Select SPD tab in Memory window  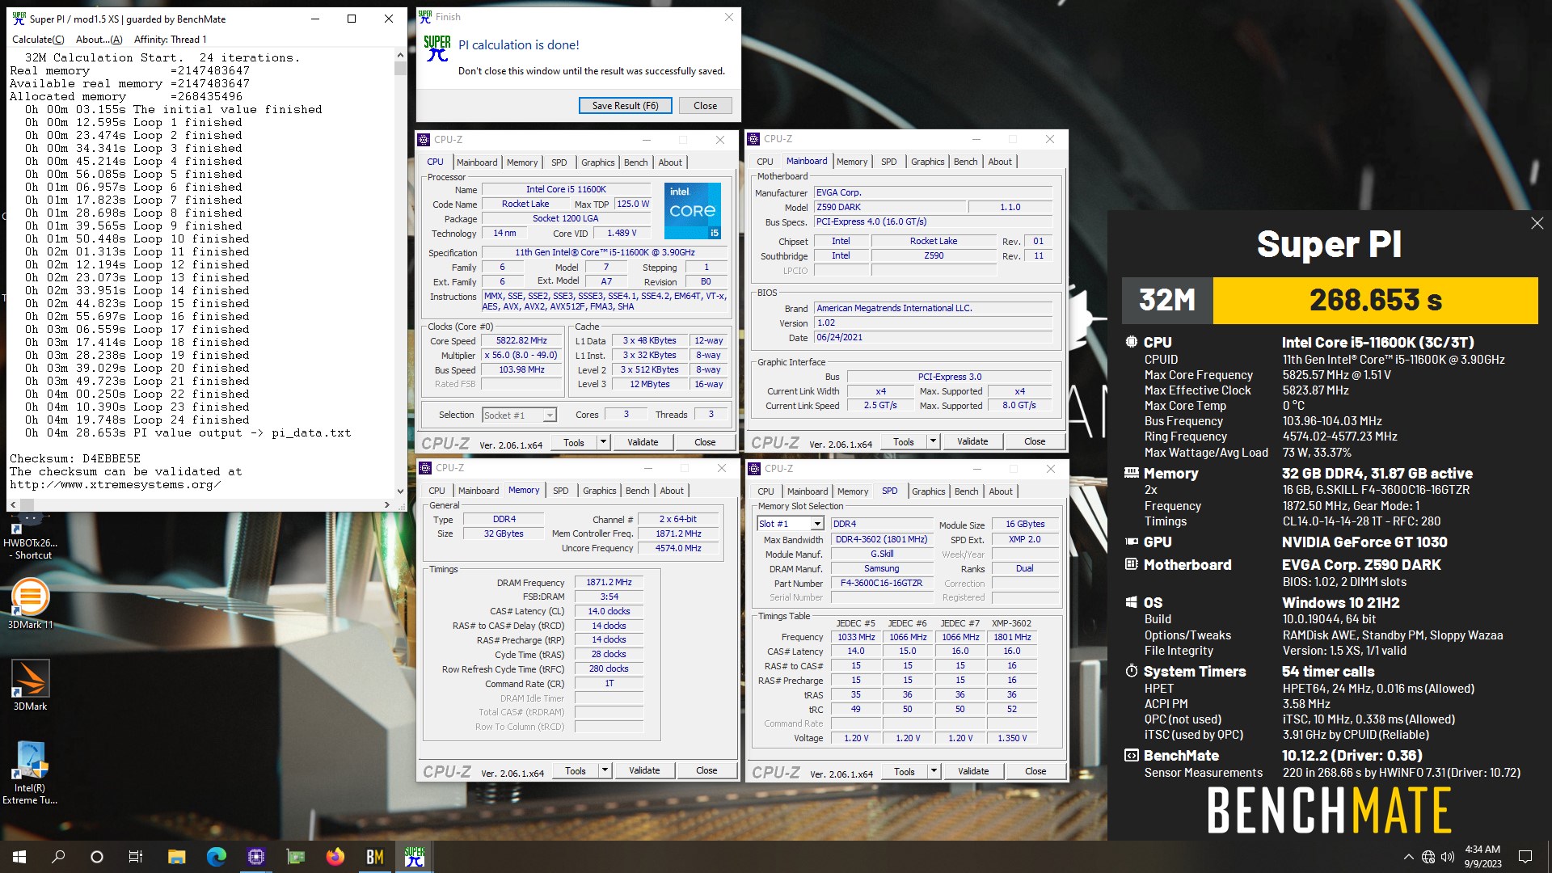pos(560,491)
